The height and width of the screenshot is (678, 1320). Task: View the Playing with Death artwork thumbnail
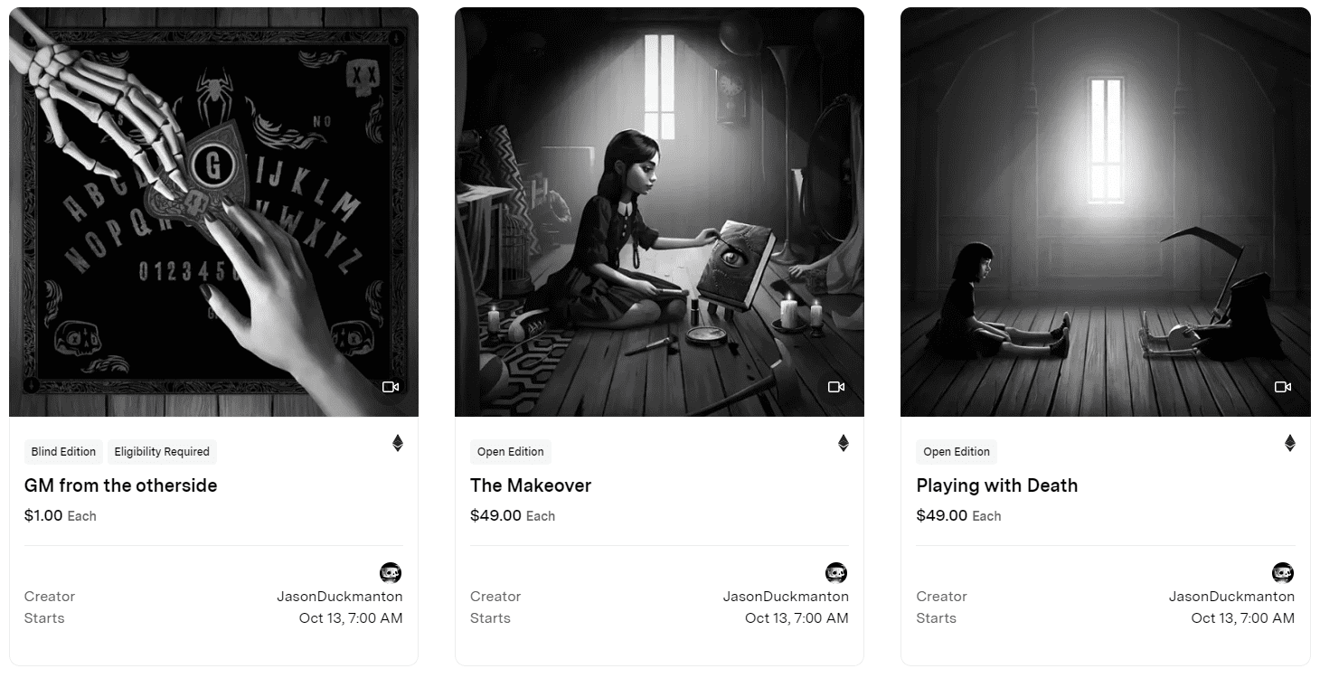coord(1104,211)
